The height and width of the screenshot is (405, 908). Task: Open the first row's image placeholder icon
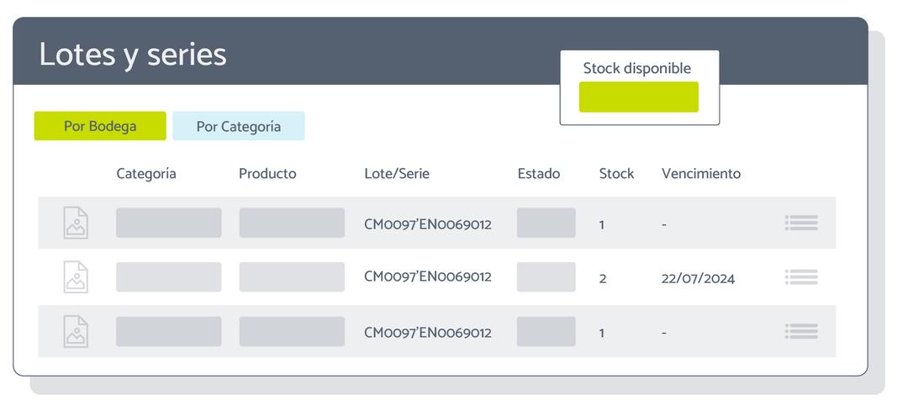click(x=76, y=223)
